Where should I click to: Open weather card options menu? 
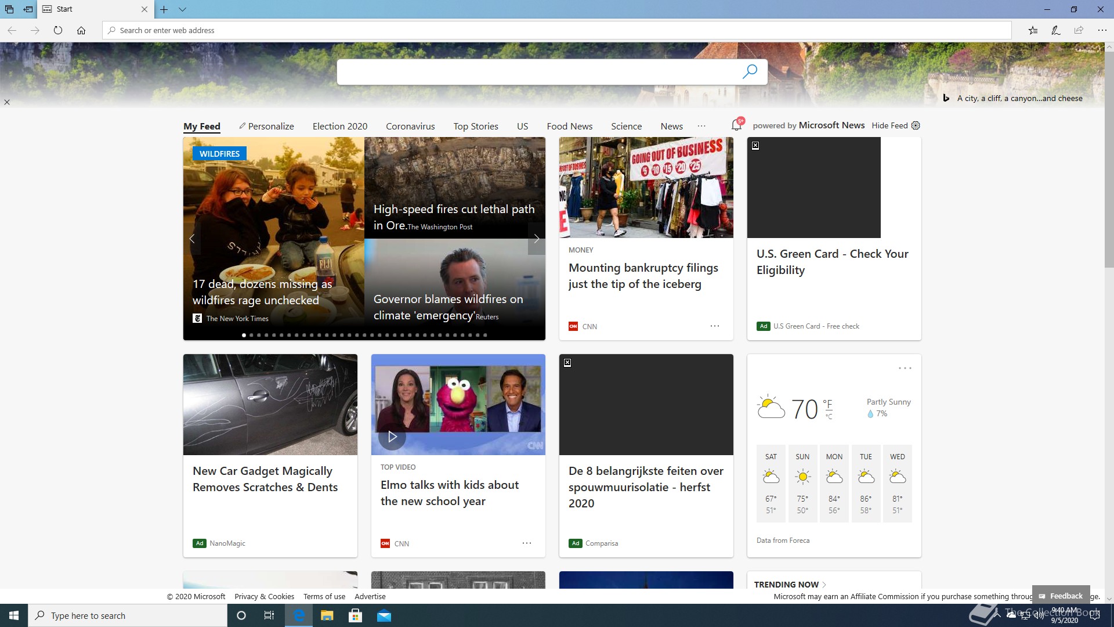[905, 368]
